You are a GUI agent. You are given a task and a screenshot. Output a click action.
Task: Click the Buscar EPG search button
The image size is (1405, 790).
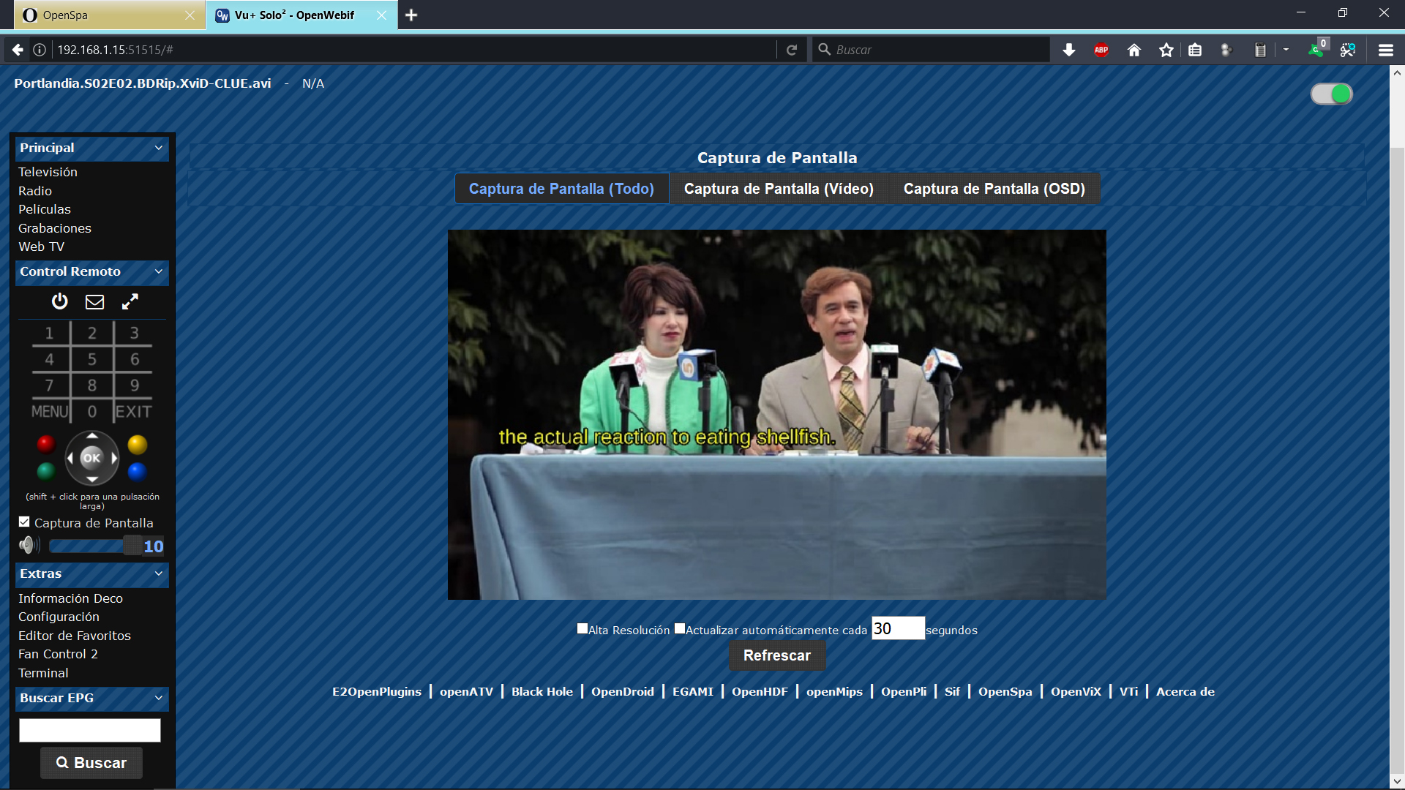point(91,763)
